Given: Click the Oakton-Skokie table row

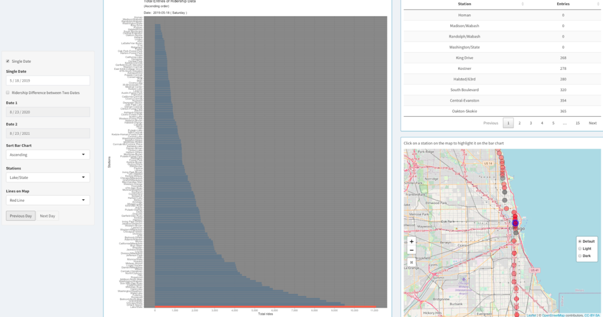Looking at the screenshot, I should [502, 111].
